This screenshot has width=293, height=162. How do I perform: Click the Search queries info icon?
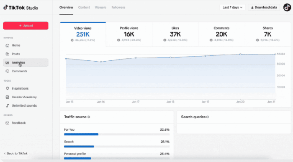(x=208, y=117)
